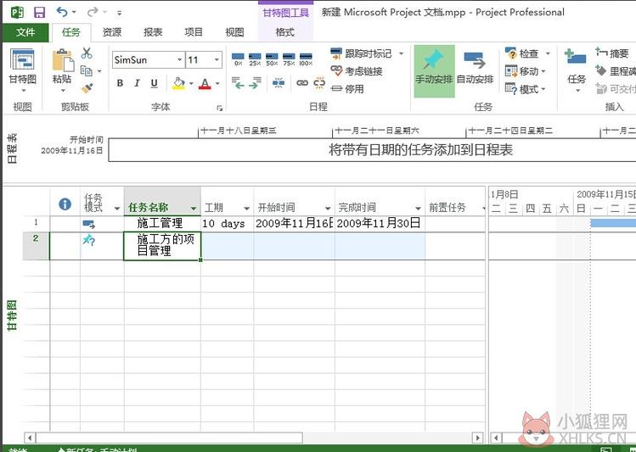Set task progress to 0% complete
Image resolution: width=636 pixels, height=452 pixels.
click(238, 59)
